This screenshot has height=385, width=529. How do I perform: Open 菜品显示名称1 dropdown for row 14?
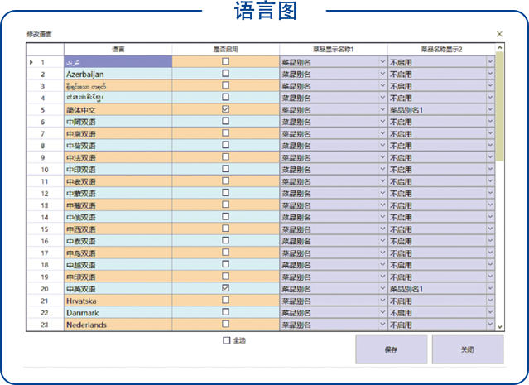click(x=382, y=217)
